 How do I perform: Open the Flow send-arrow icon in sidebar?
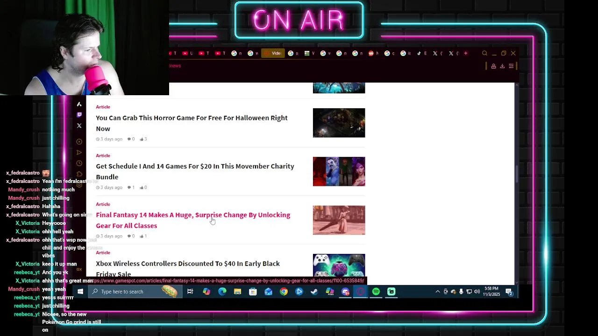coord(79,153)
